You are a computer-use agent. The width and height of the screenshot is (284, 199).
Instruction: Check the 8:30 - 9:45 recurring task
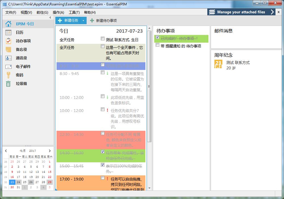tap(103, 72)
